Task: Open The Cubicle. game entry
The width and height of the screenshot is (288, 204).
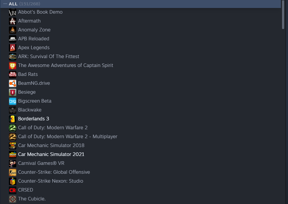Action: [x=32, y=199]
